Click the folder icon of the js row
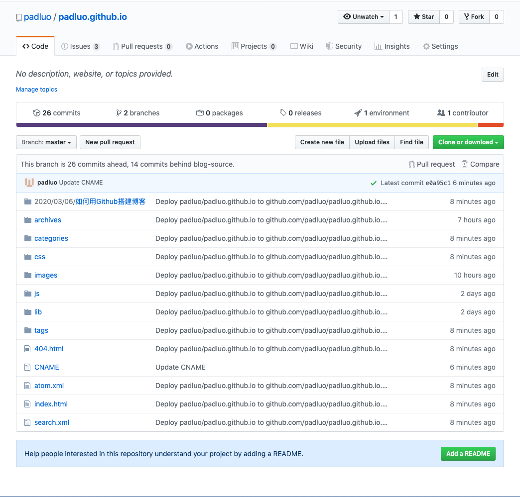Screen dimensions: 520x497 coord(28,294)
